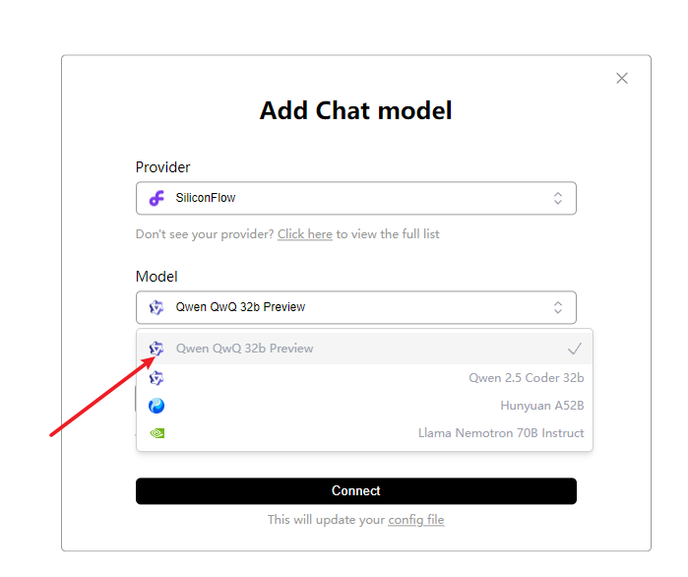Click checkmark next to Qwen QwQ 32b Preview
The image size is (688, 577).
pyautogui.click(x=575, y=349)
